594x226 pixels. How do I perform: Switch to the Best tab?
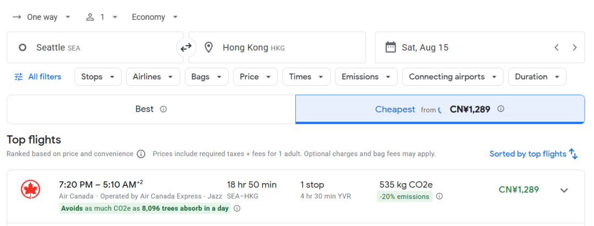tap(151, 109)
